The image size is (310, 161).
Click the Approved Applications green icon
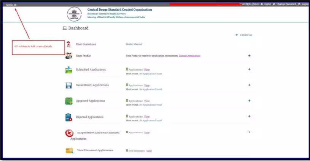pyautogui.click(x=68, y=101)
